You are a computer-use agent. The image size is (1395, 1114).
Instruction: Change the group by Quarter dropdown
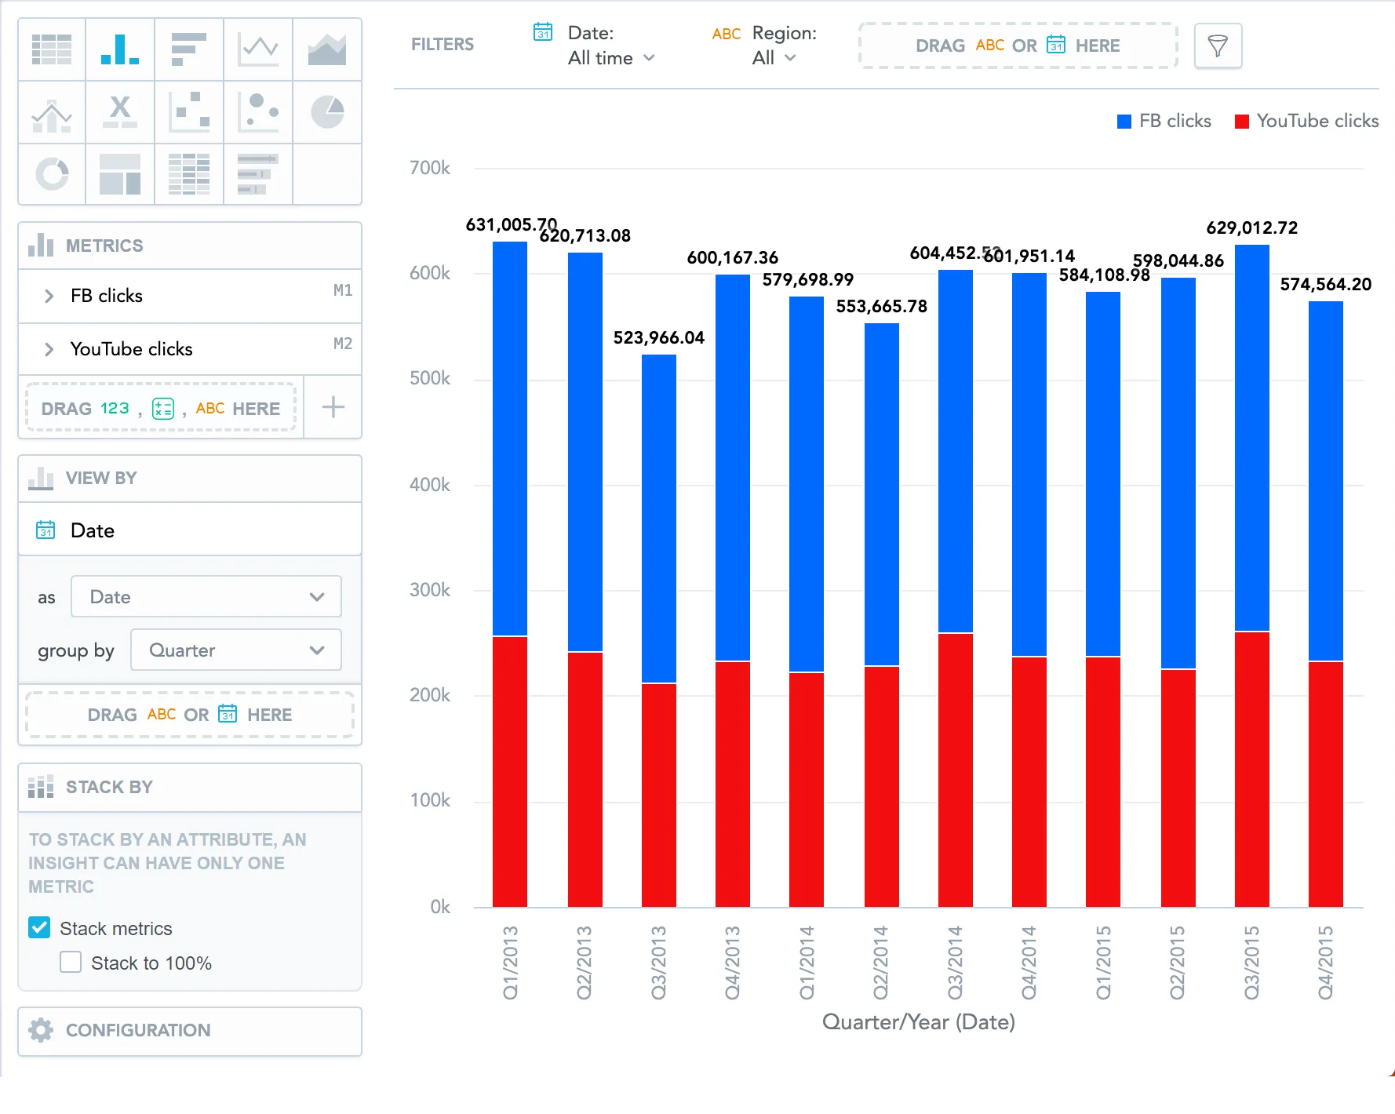235,650
